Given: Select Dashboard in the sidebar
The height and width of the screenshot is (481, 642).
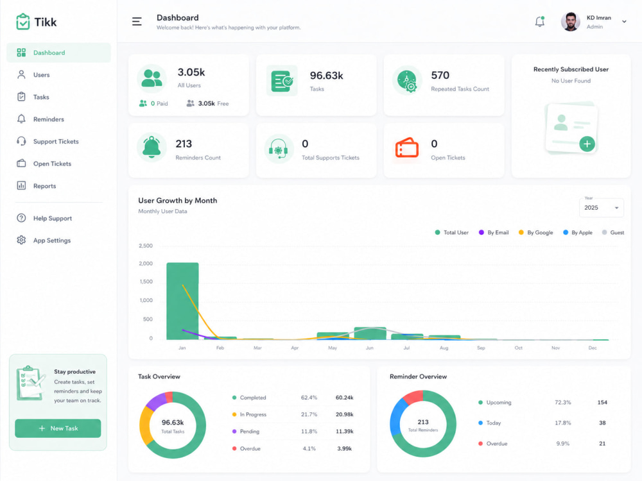Looking at the screenshot, I should click(58, 53).
